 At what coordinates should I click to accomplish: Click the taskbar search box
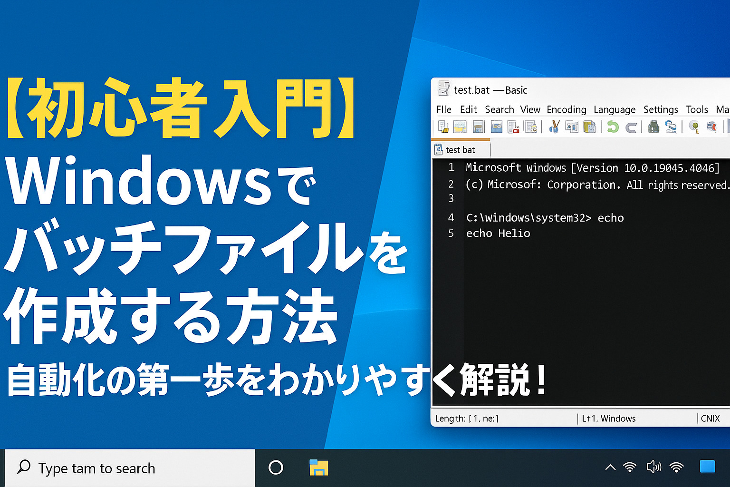click(x=129, y=468)
